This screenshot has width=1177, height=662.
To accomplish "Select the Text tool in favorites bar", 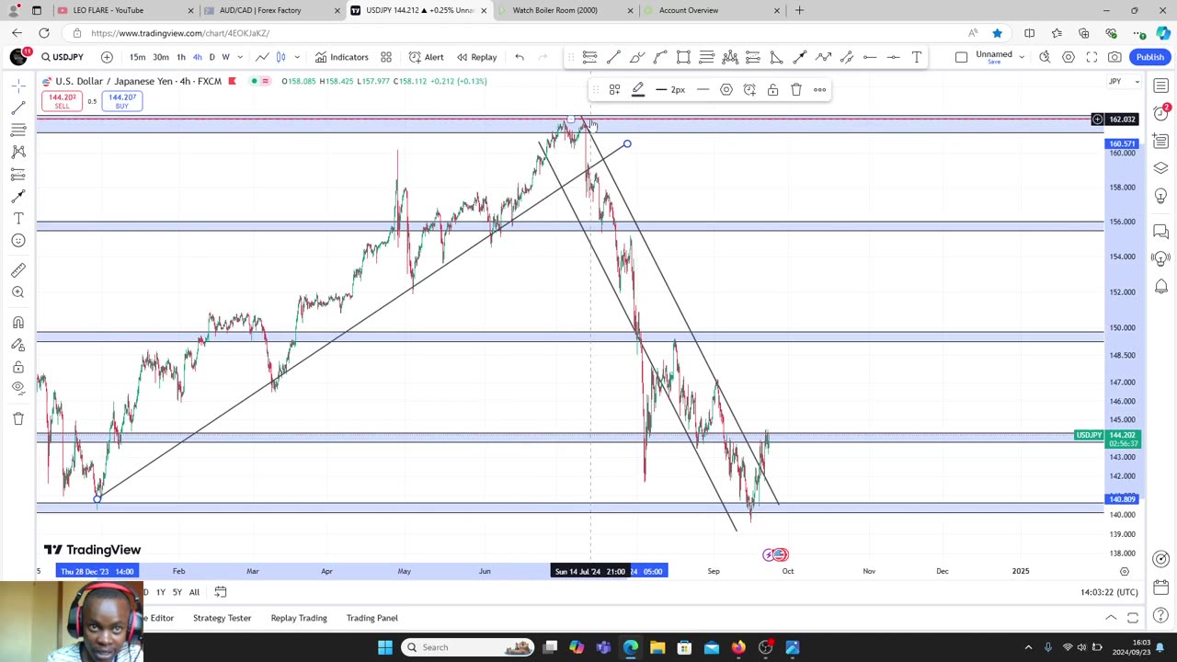I will click(x=917, y=57).
